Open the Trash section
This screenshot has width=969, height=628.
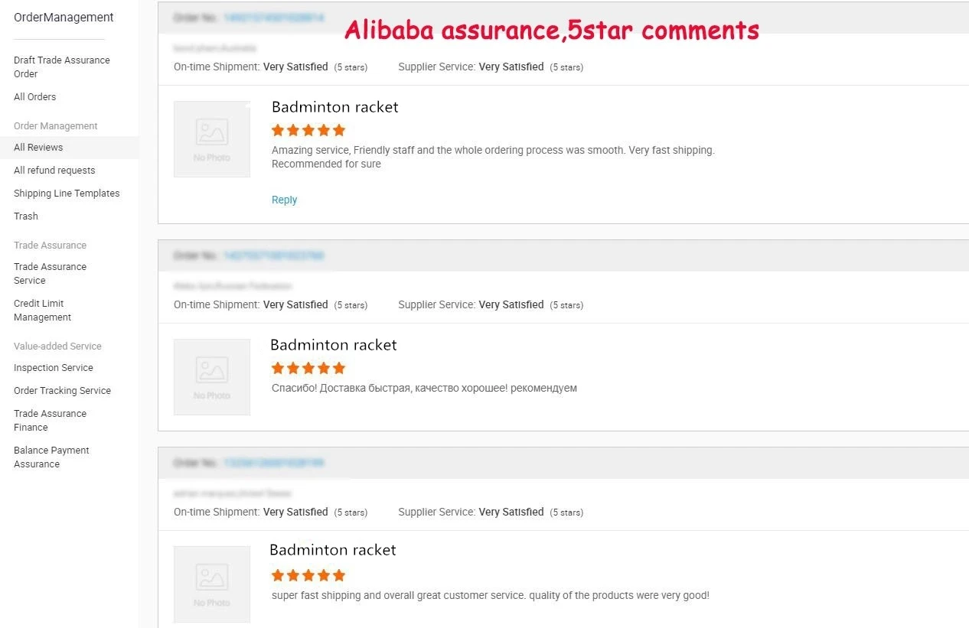pos(26,216)
